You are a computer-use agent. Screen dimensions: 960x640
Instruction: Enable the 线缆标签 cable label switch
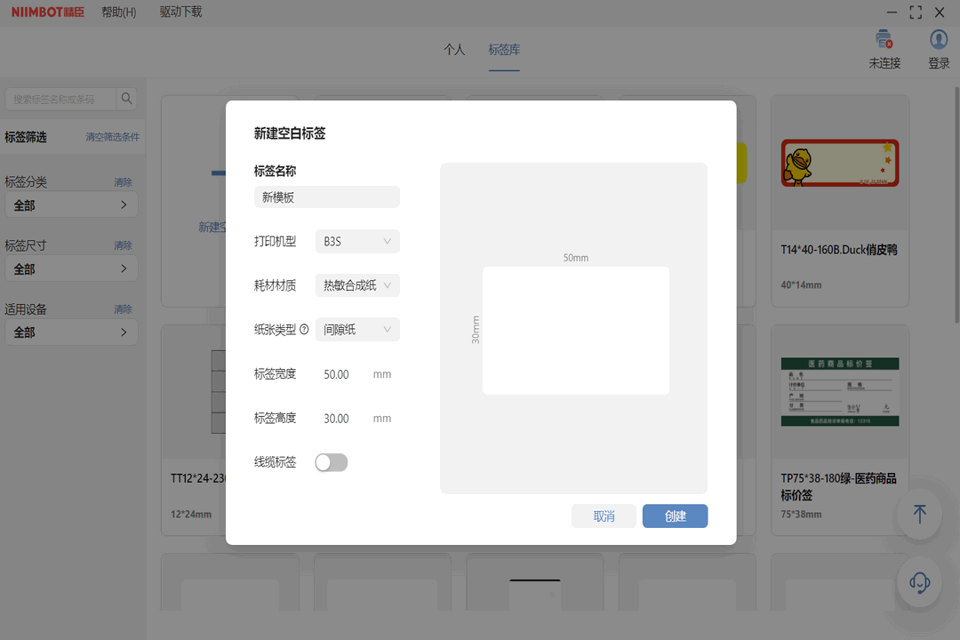coord(331,462)
